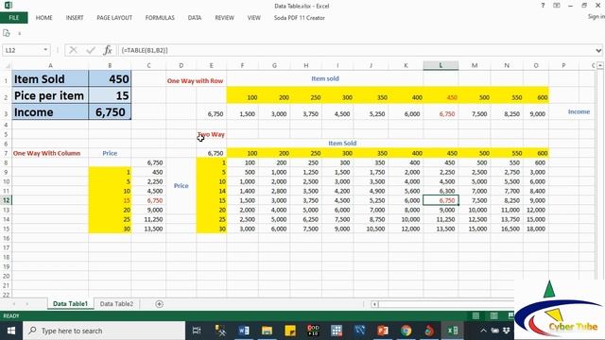Go to the FORMULAS tab
Screen dimensions: 605x340
(160, 18)
